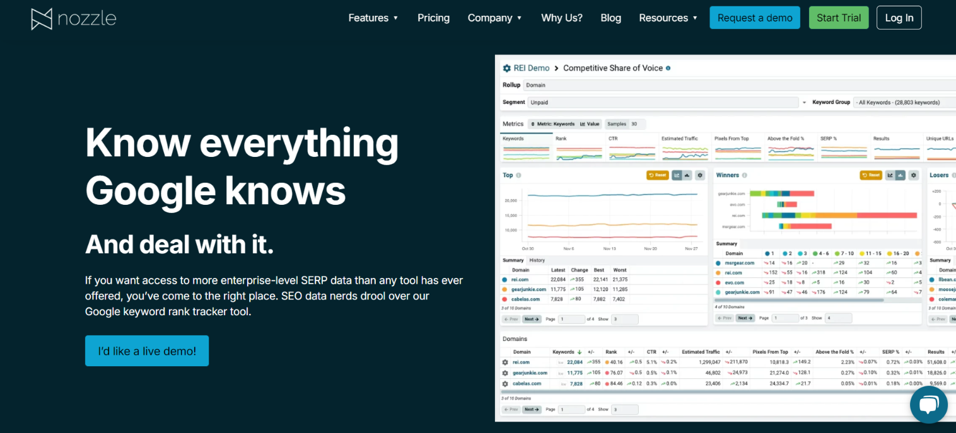The width and height of the screenshot is (956, 433).
Task: Click blue color dot for rei.com in Top summary
Action: (504, 279)
